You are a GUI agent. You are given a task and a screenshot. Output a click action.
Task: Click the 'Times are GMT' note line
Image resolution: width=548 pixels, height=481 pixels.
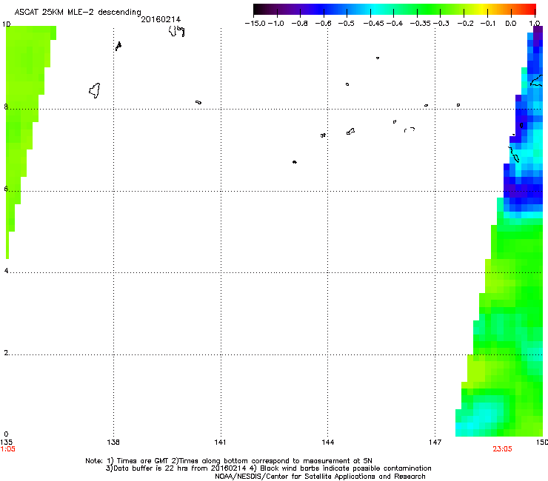point(229,461)
